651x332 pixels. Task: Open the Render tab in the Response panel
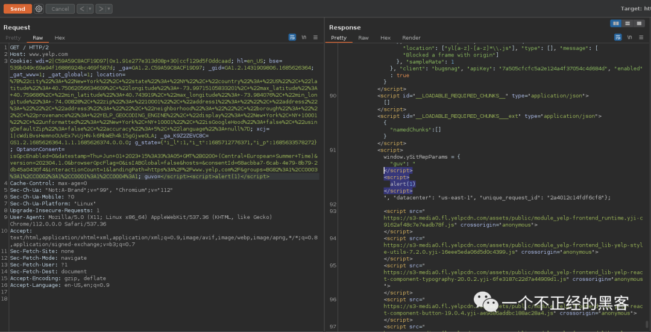pyautogui.click(x=412, y=38)
